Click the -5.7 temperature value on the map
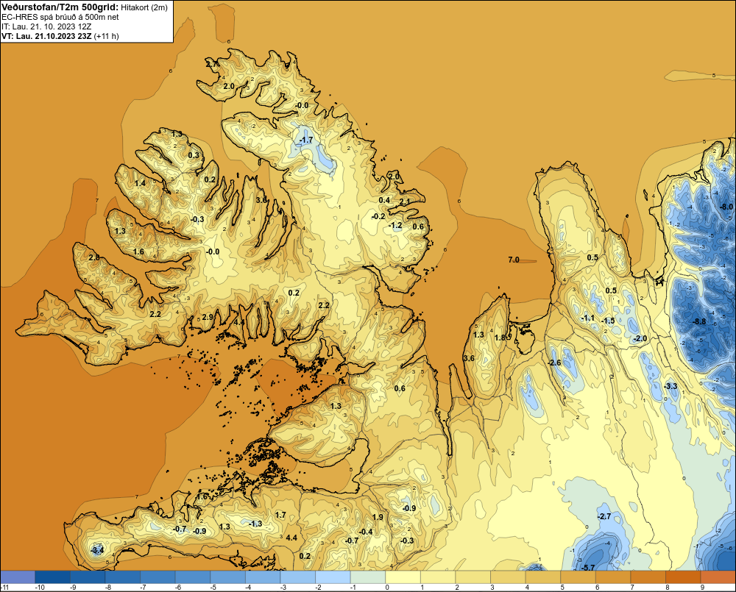 [588, 568]
